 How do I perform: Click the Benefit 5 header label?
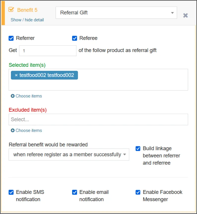pos(27,10)
